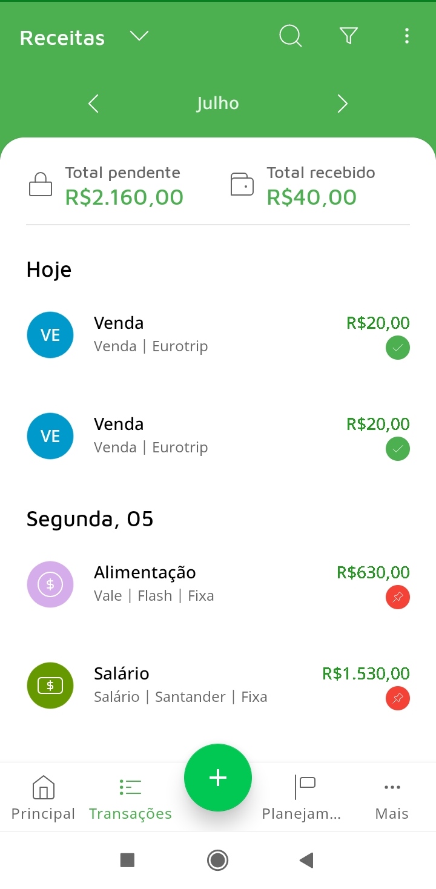
Task: Toggle received checkmark on first Venda
Action: pyautogui.click(x=398, y=348)
